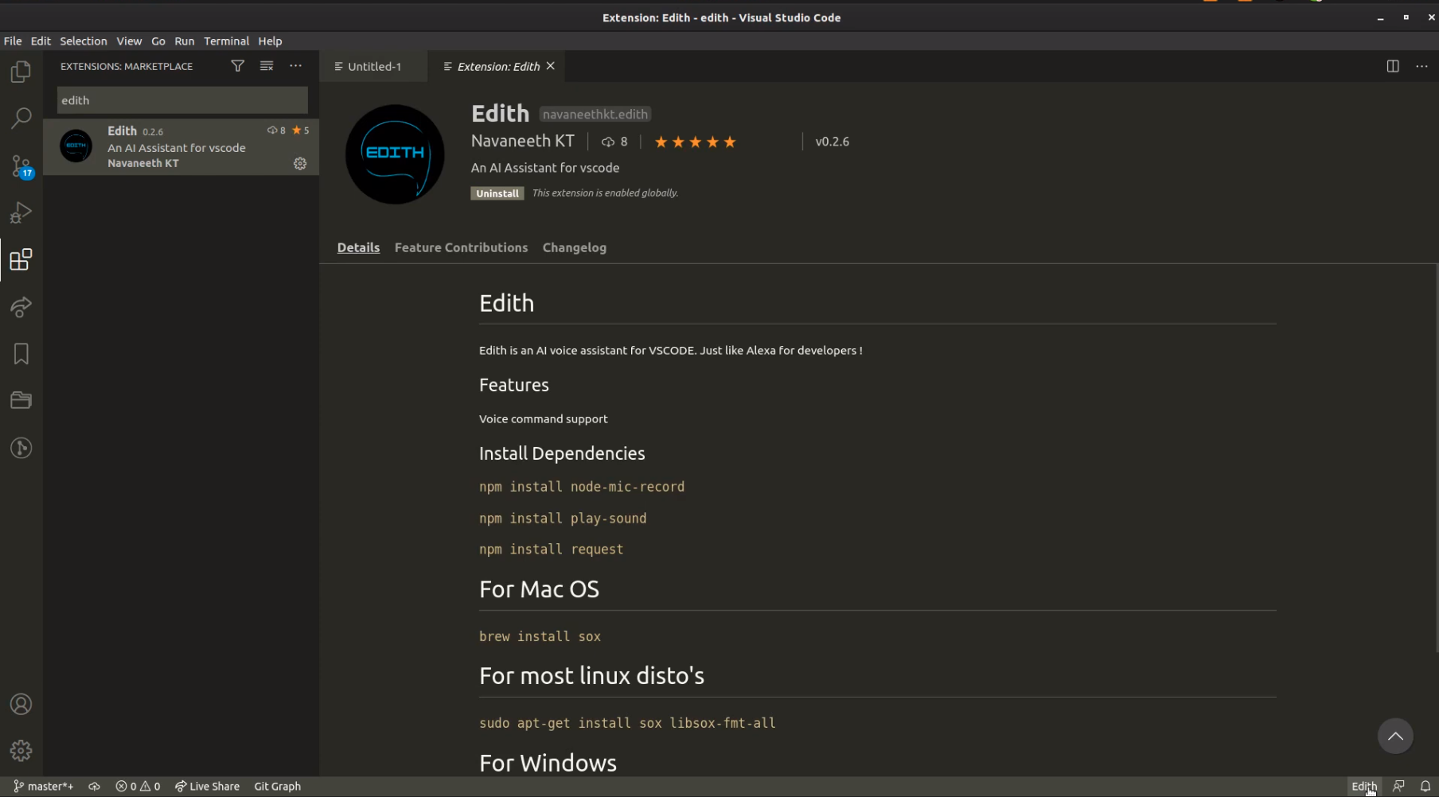Click 'brew install sox' code line
Screen dimensions: 1439x797
tap(540, 636)
